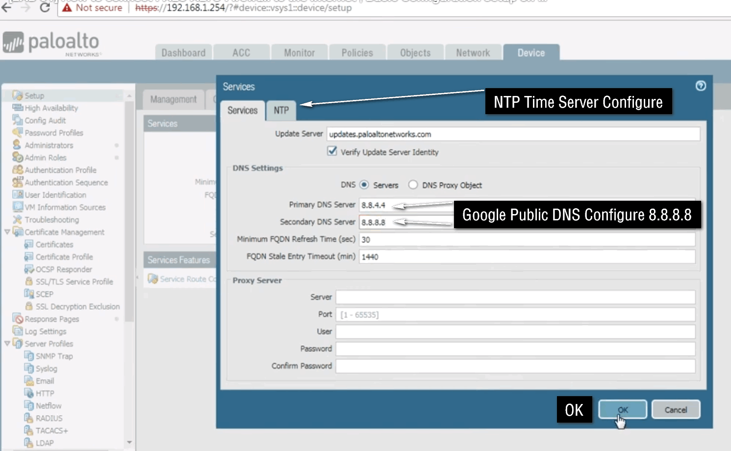This screenshot has width=731, height=451.
Task: Confirm the Services dialog with OK
Action: (x=623, y=410)
